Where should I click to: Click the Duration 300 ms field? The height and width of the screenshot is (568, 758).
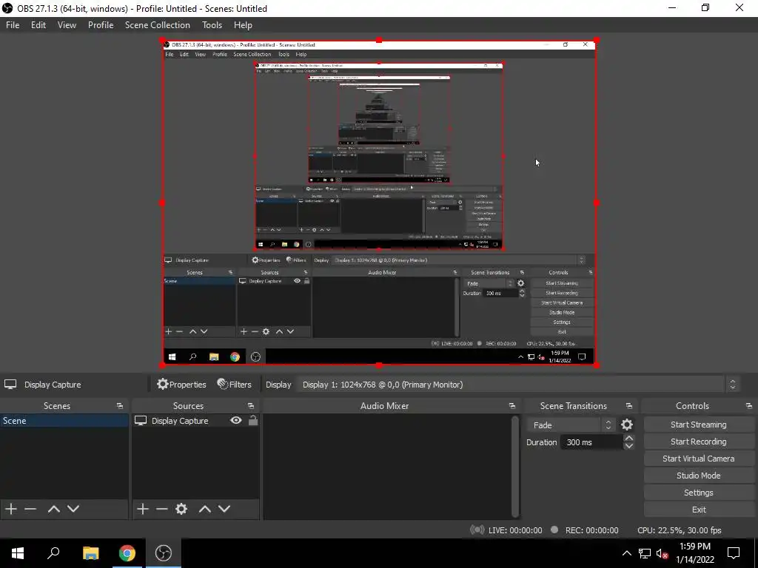(x=591, y=442)
